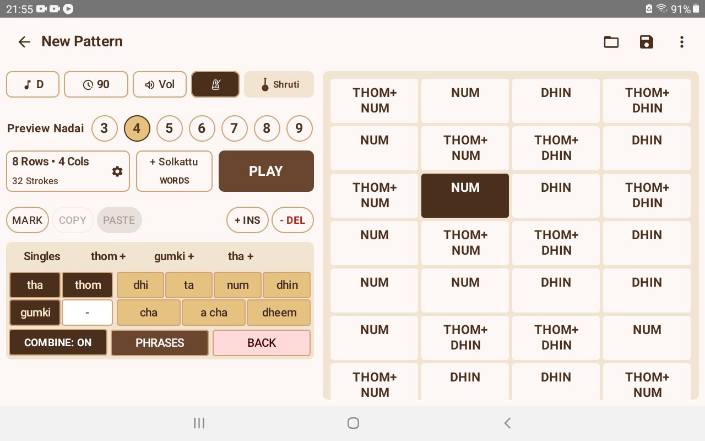Toggle COMBINE: ON off

58,342
